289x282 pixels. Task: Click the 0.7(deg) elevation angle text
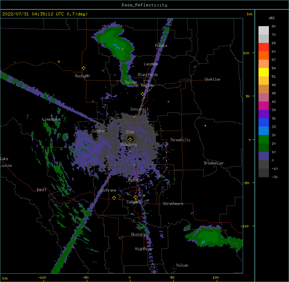[x=77, y=14]
